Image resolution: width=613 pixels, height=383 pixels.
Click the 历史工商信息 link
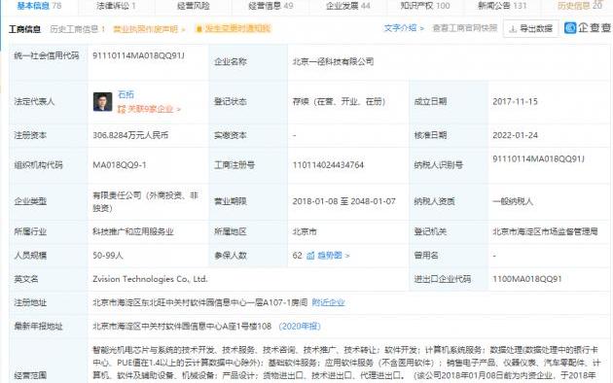pyautogui.click(x=78, y=29)
